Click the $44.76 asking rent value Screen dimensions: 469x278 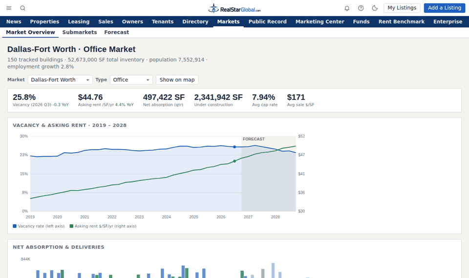pos(90,97)
